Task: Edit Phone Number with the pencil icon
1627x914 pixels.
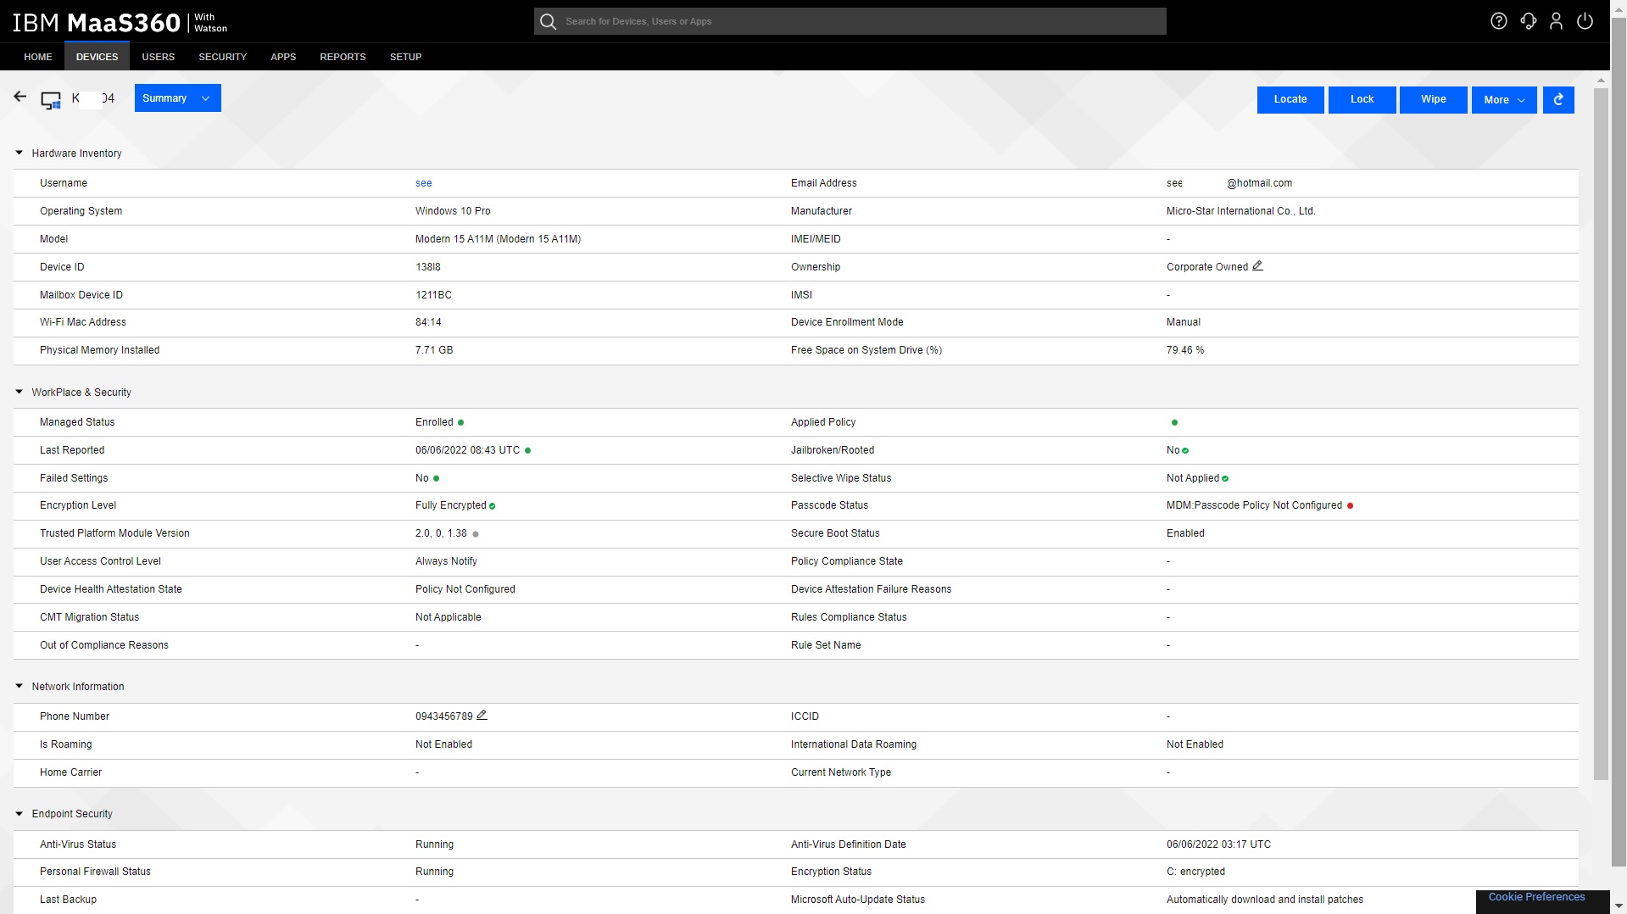Action: click(482, 715)
